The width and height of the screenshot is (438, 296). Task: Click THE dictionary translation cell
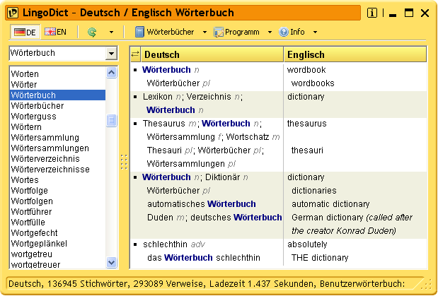(320, 258)
